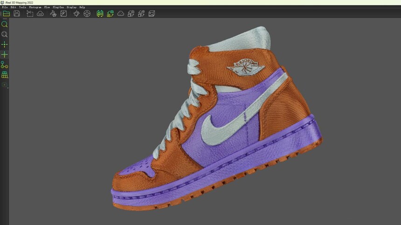Click the cloud icon labeled SGR
The image size is (401, 225).
click(40, 13)
